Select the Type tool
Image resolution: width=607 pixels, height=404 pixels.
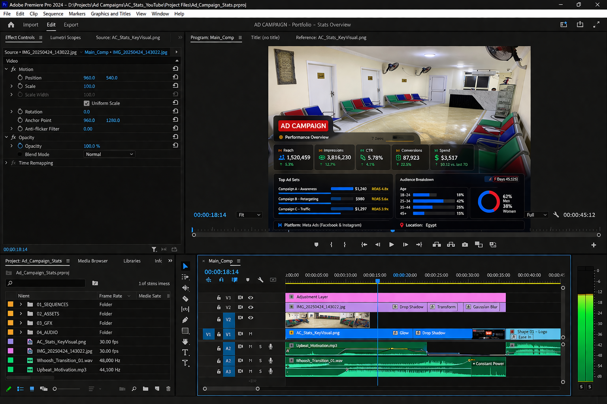coord(185,352)
